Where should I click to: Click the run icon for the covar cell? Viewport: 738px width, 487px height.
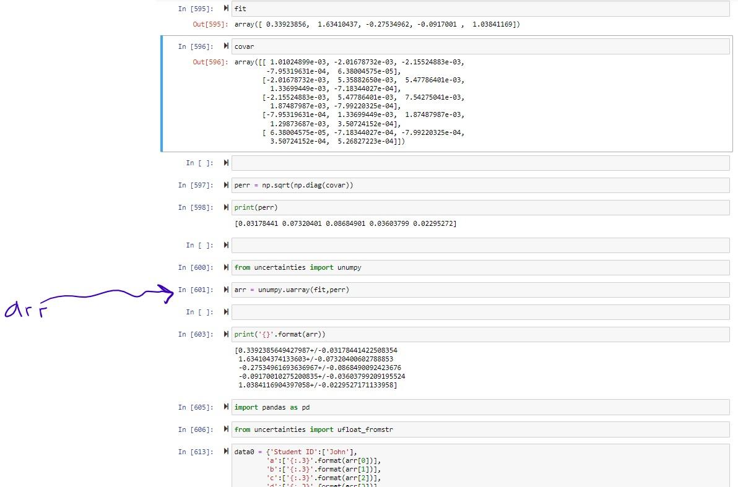click(226, 46)
